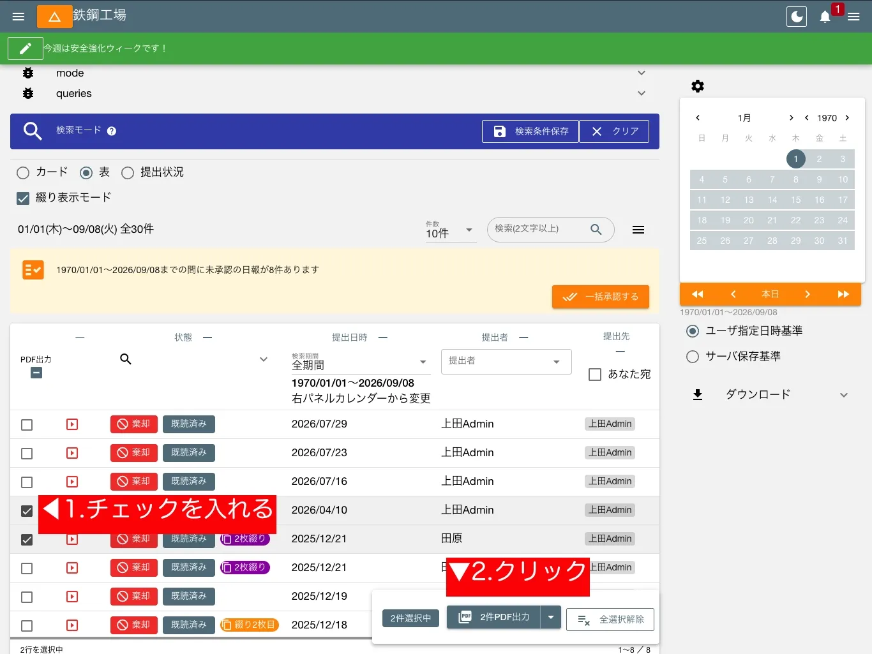This screenshot has width=872, height=654.
Task: Open the 2026/07/29 report play icon
Action: [x=72, y=424]
